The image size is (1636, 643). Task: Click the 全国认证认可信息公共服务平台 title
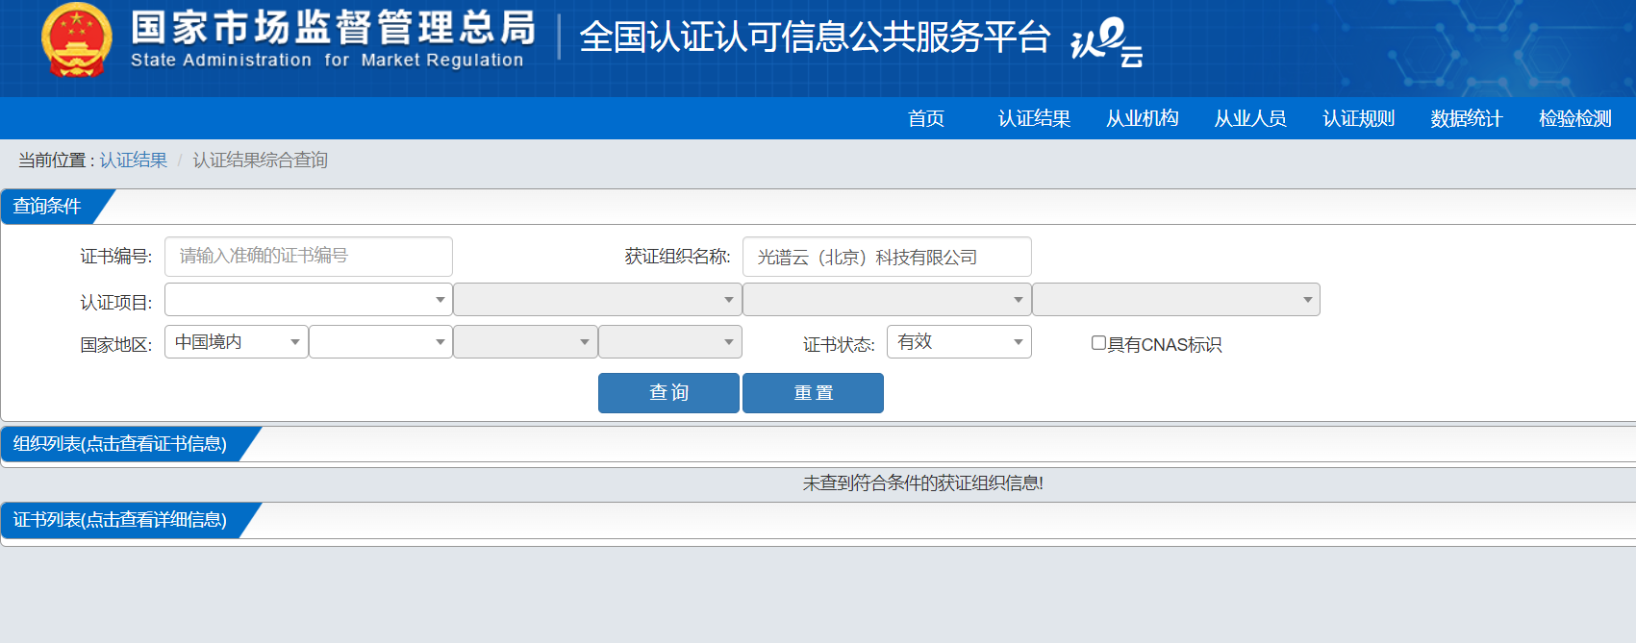click(815, 37)
